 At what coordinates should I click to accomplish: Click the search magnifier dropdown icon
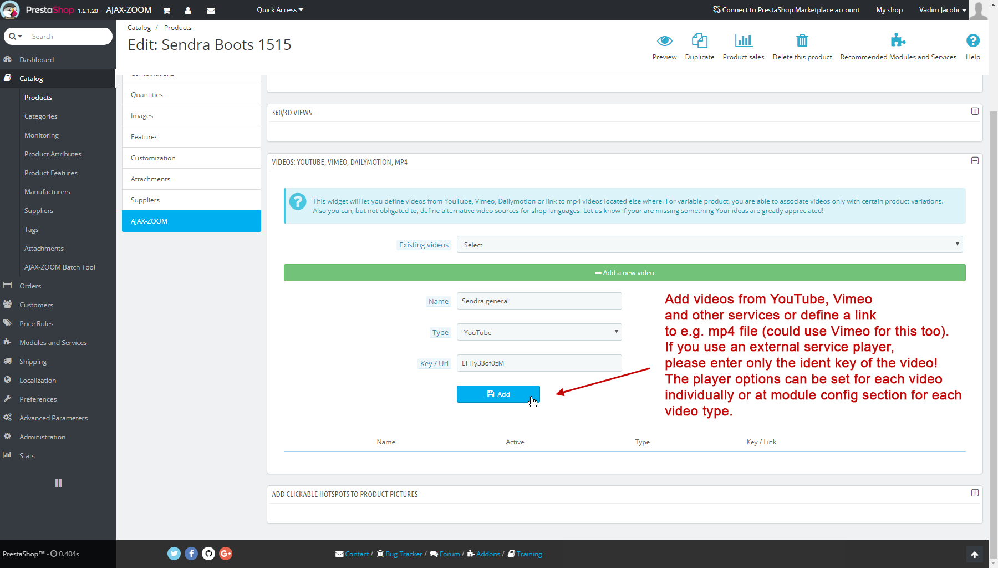[16, 37]
